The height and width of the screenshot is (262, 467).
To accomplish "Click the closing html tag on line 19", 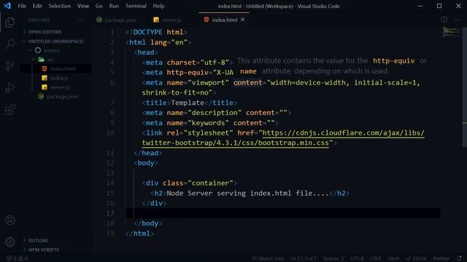I will pyautogui.click(x=139, y=234).
